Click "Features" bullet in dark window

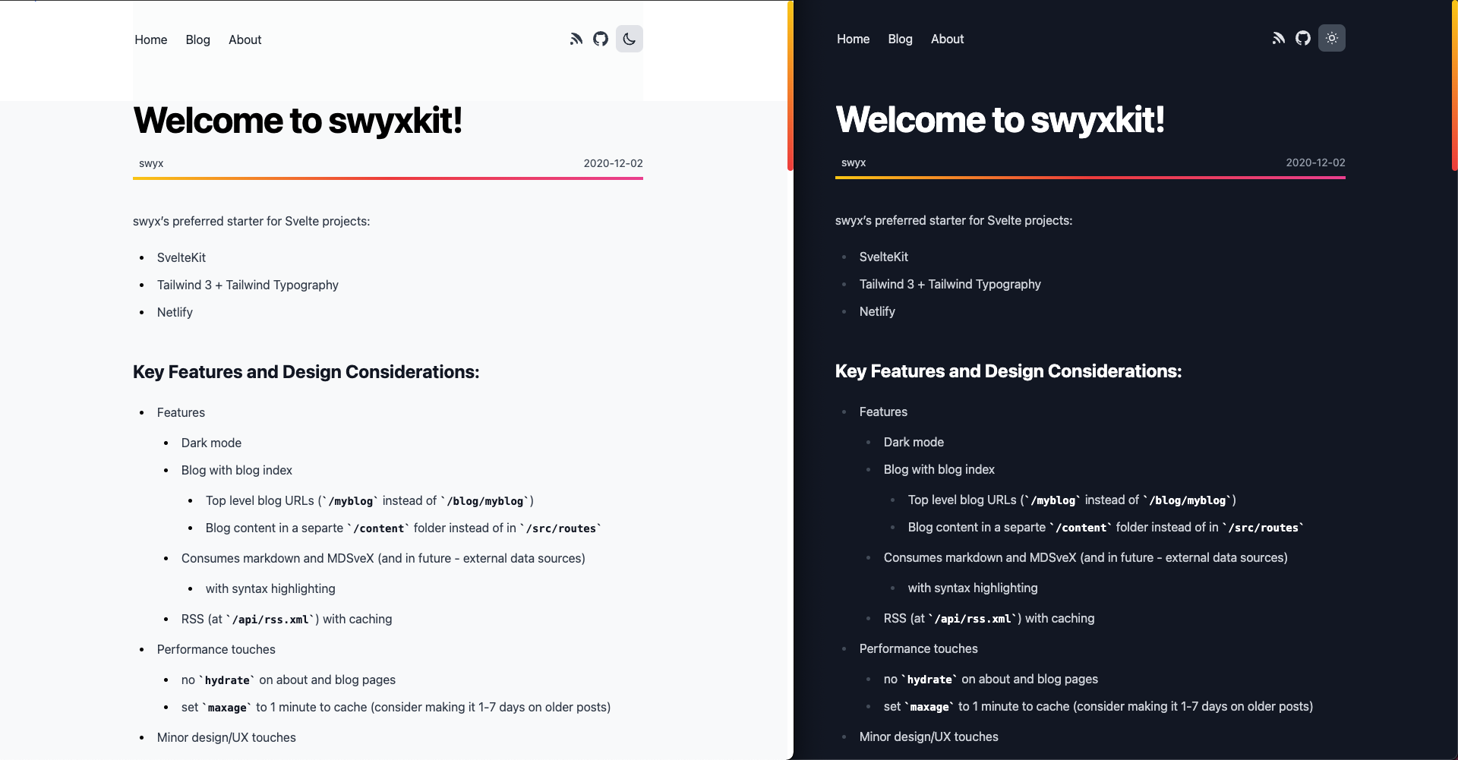click(883, 412)
